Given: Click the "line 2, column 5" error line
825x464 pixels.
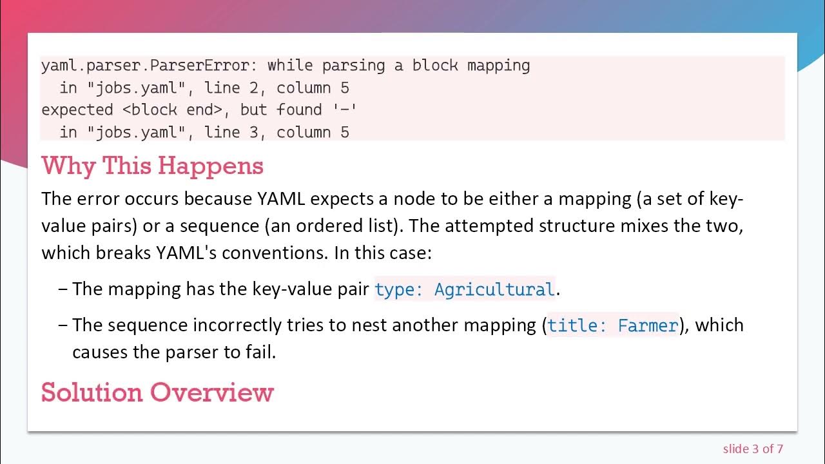Looking at the screenshot, I should coord(277,88).
